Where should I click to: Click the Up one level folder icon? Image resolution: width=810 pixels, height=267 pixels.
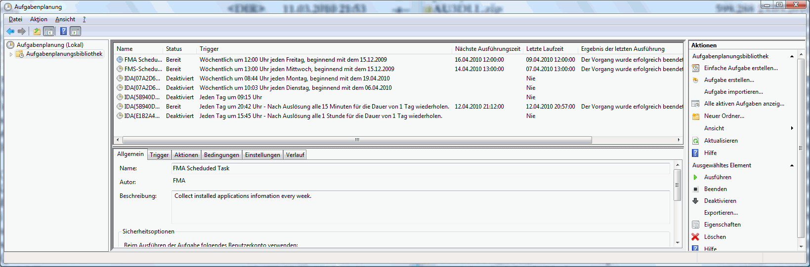pos(37,31)
